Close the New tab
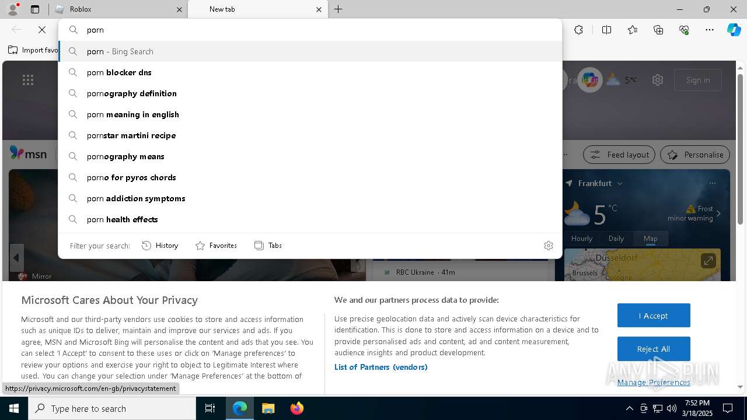The image size is (747, 420). (x=319, y=9)
